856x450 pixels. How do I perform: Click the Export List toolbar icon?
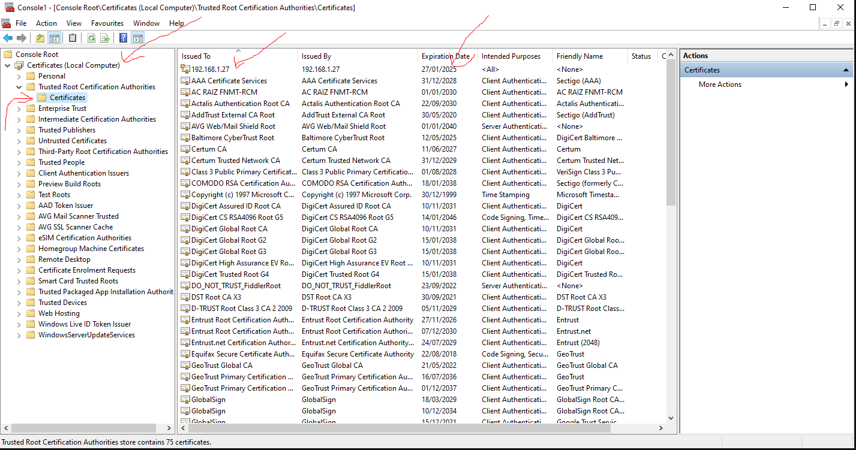click(x=105, y=38)
